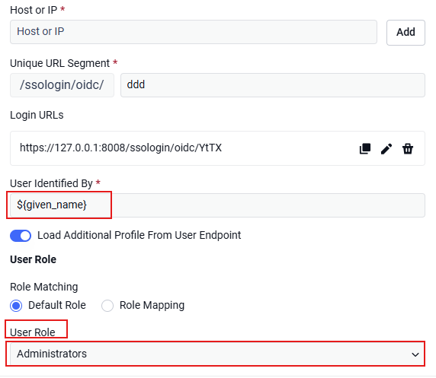Viewport: 436px width, 378px height.
Task: Focus the Host or IP input field
Action: point(194,32)
